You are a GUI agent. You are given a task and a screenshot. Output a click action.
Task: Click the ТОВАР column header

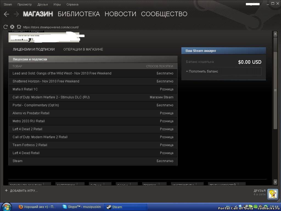[17, 66]
